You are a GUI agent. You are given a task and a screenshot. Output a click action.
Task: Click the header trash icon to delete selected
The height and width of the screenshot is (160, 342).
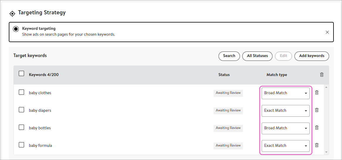[x=322, y=75]
